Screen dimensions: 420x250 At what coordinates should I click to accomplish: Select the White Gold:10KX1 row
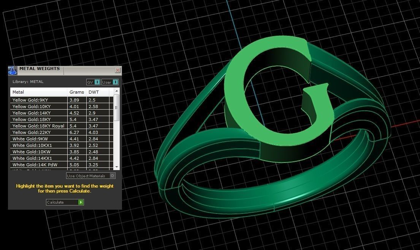[62, 145]
